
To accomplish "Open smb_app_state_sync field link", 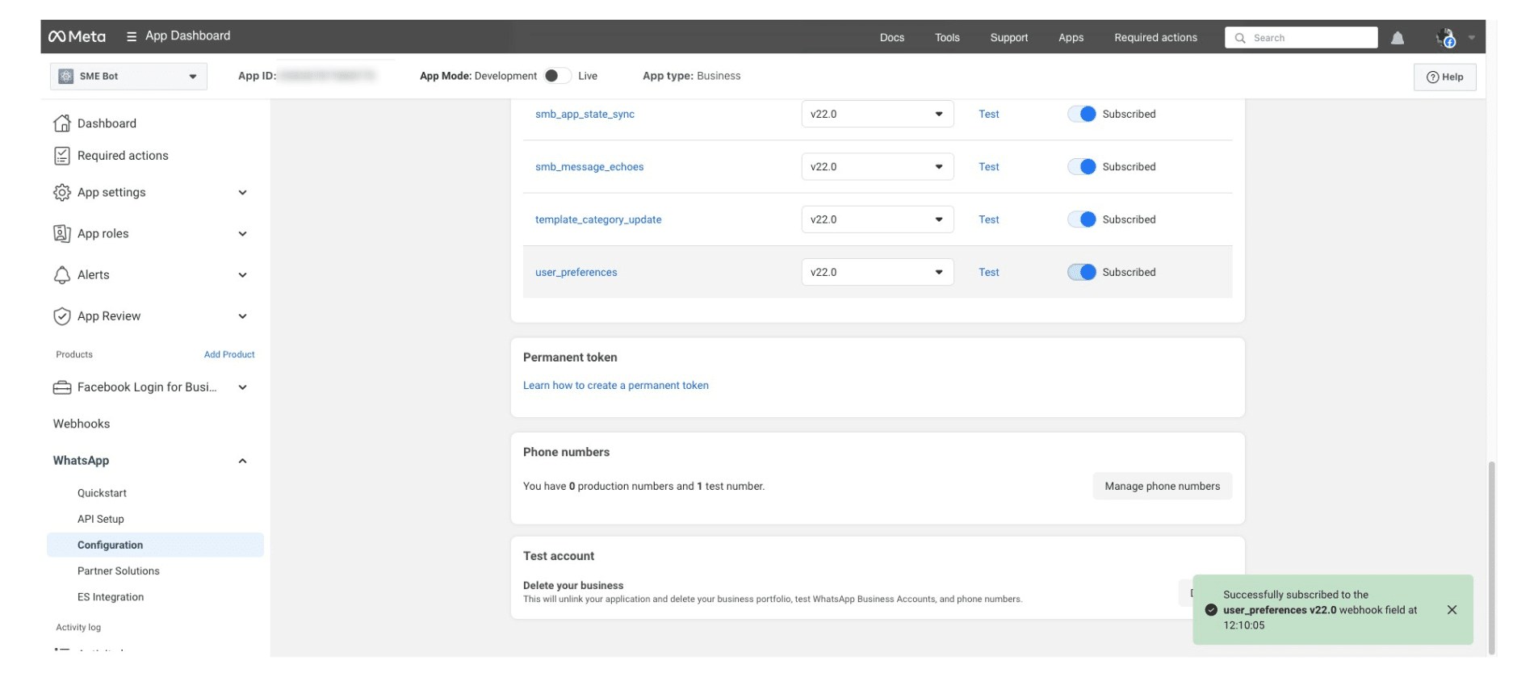I will [585, 114].
